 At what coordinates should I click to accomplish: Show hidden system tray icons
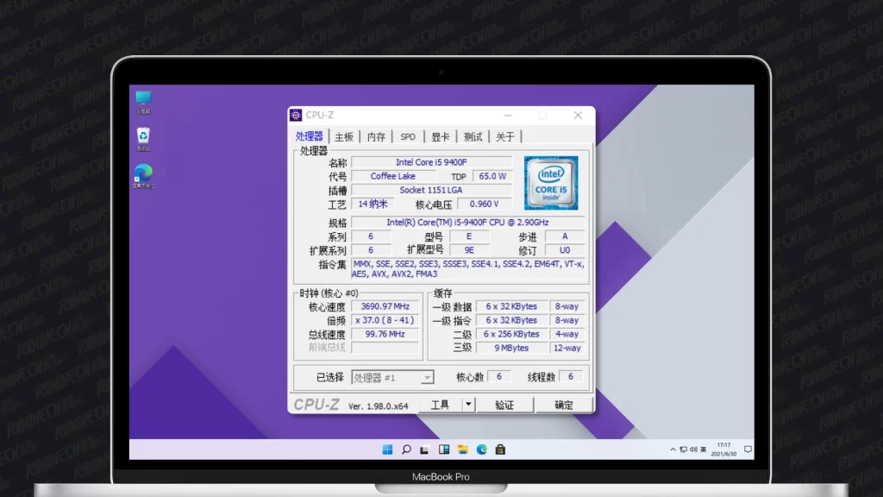[673, 450]
